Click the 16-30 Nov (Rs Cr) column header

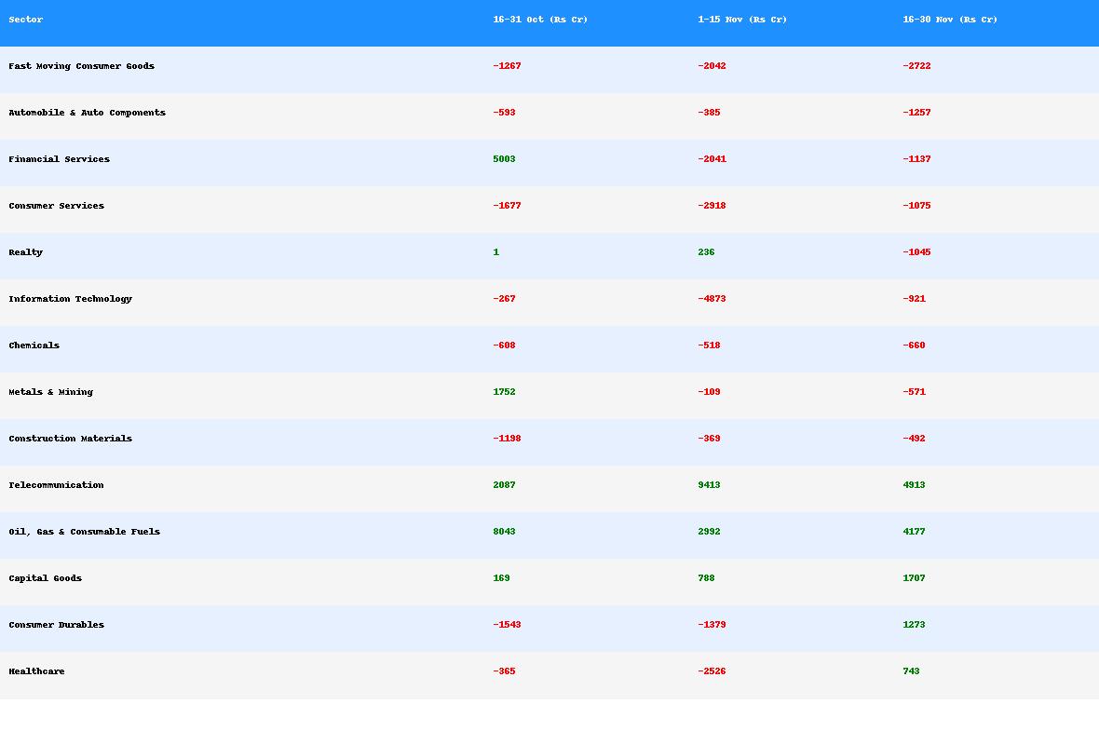pos(950,20)
